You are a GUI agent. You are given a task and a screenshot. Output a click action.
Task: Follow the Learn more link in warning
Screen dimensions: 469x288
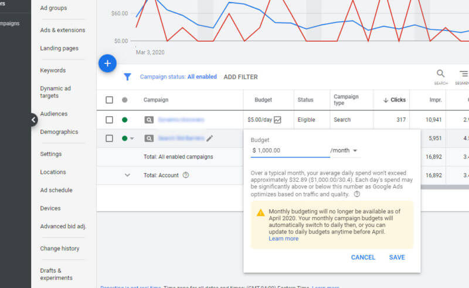[x=283, y=239]
